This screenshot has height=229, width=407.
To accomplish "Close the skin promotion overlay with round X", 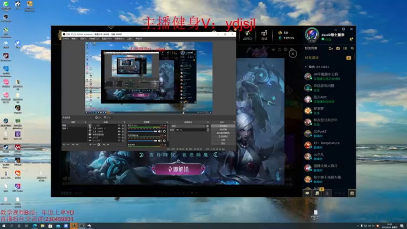I will tap(293, 54).
